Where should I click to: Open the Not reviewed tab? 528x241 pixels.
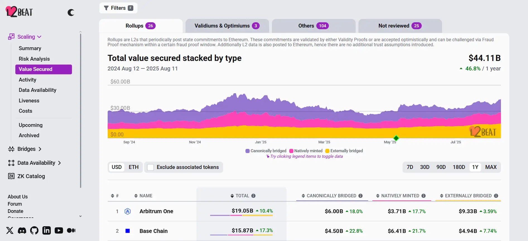point(400,26)
